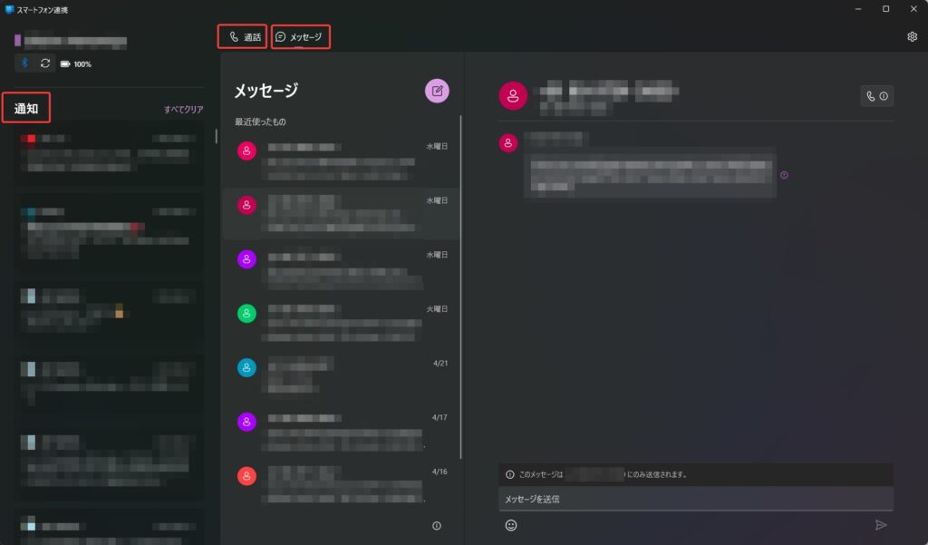Click すべてクリア to clear notifications

tap(183, 110)
